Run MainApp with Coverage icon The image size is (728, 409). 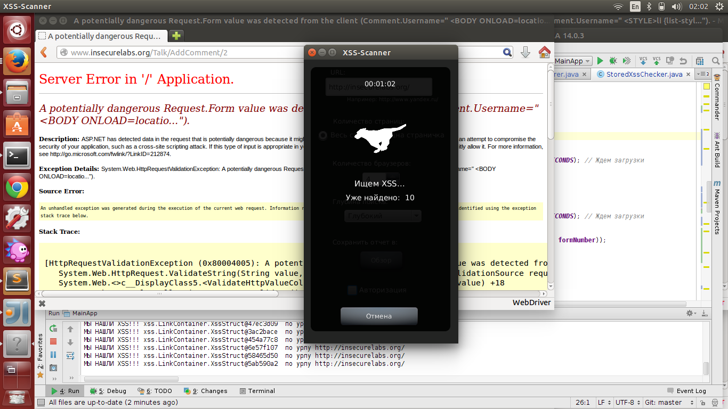[626, 61]
